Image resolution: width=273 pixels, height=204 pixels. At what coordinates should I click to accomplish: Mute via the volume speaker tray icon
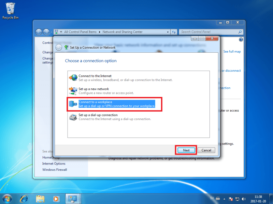(244, 199)
